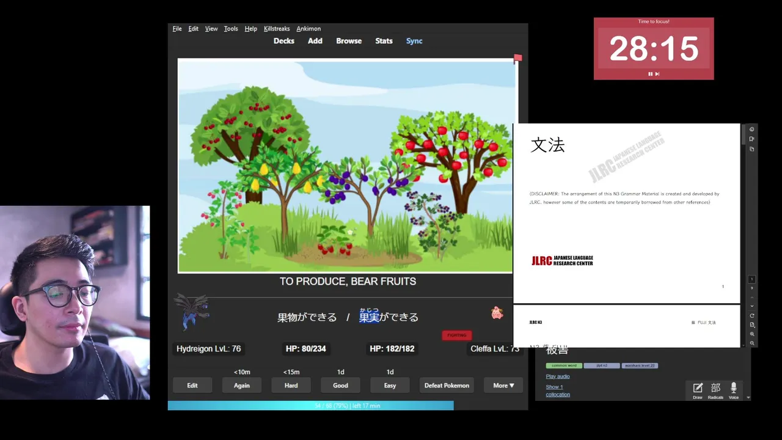This screenshot has width=782, height=440.
Task: Answer the card with Easy
Action: pyautogui.click(x=390, y=386)
